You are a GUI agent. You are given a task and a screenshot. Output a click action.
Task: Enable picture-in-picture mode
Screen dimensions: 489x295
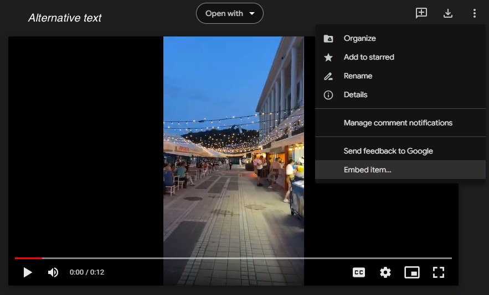pos(411,272)
